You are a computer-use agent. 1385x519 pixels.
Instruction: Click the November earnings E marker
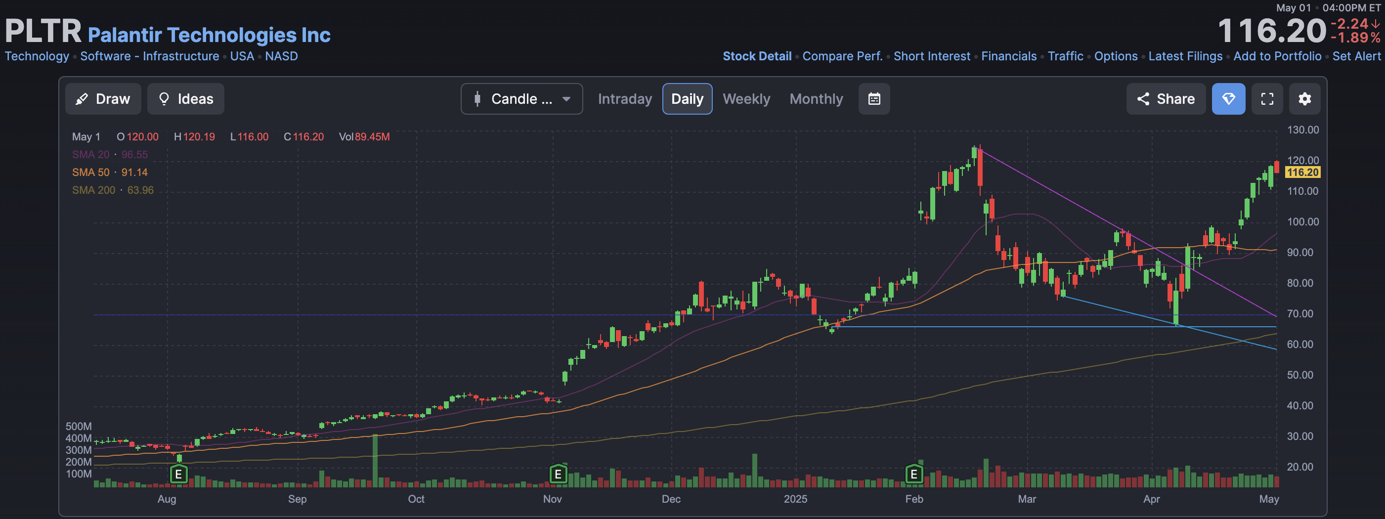[x=558, y=475]
